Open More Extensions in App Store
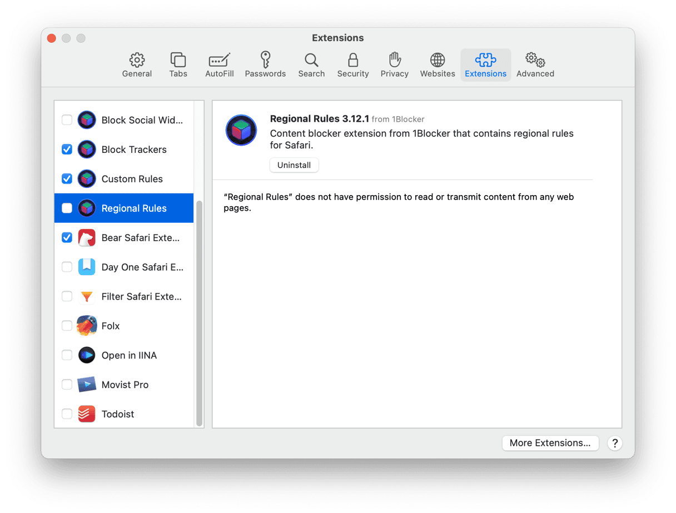676x513 pixels. pos(550,443)
